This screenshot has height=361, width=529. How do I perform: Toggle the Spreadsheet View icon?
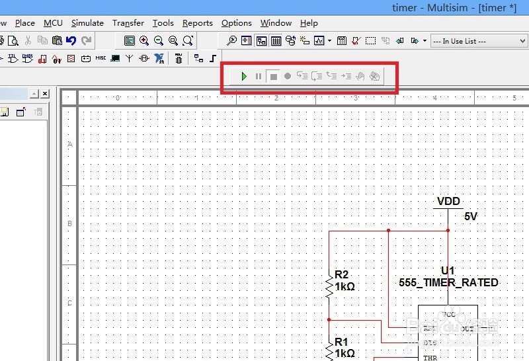tap(276, 41)
